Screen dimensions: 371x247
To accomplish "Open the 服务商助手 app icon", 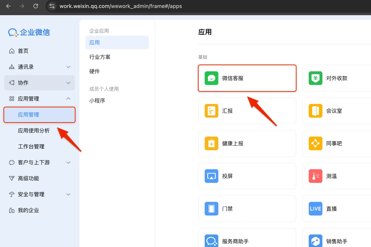I will [x=212, y=241].
